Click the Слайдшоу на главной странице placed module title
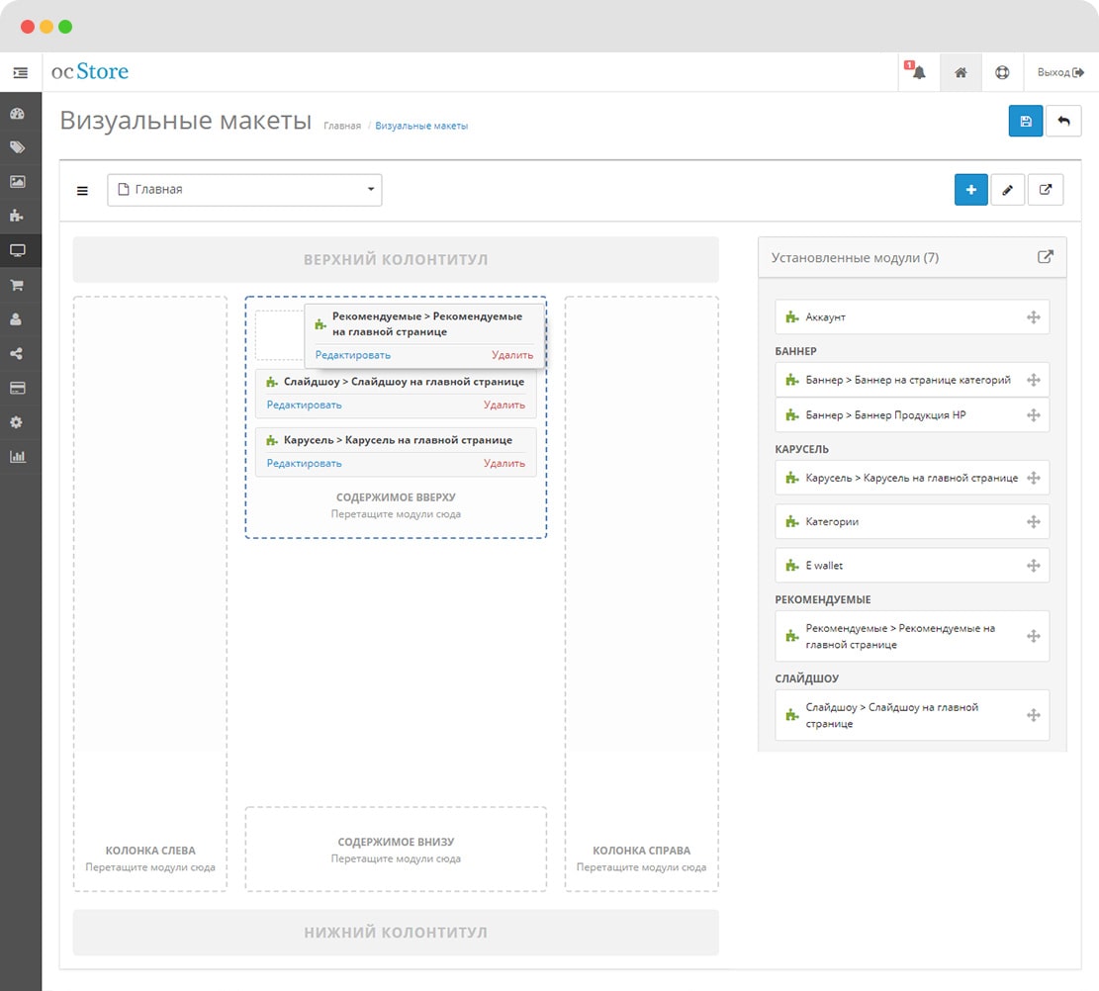This screenshot has width=1099, height=991. coord(404,381)
